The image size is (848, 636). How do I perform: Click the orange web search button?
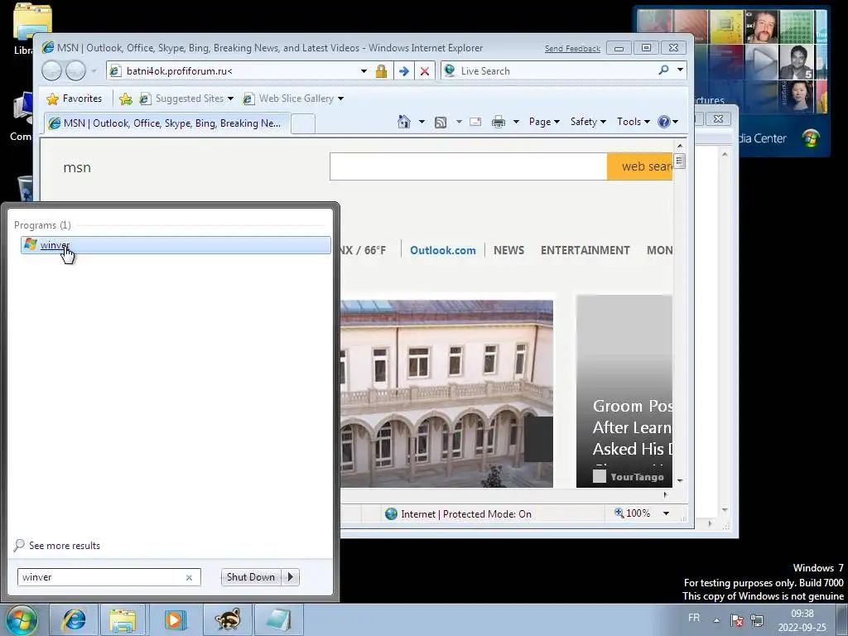point(640,166)
